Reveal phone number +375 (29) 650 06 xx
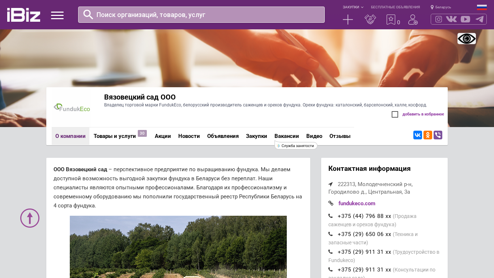The width and height of the screenshot is (494, 278). click(365, 234)
